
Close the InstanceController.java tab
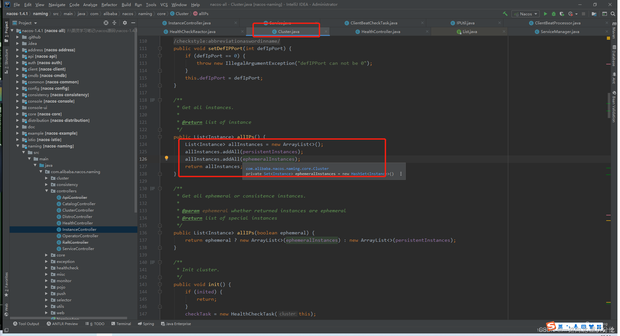(236, 23)
